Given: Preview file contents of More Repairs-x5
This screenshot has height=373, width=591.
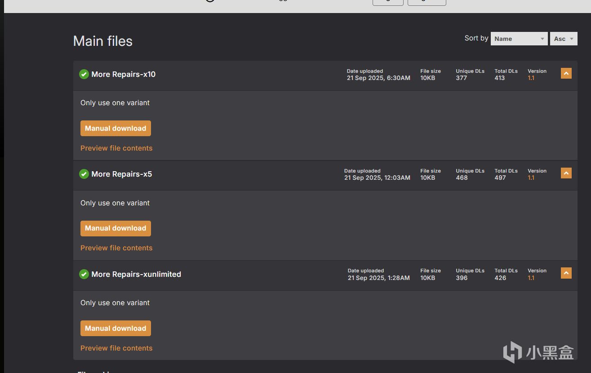Looking at the screenshot, I should tap(116, 248).
